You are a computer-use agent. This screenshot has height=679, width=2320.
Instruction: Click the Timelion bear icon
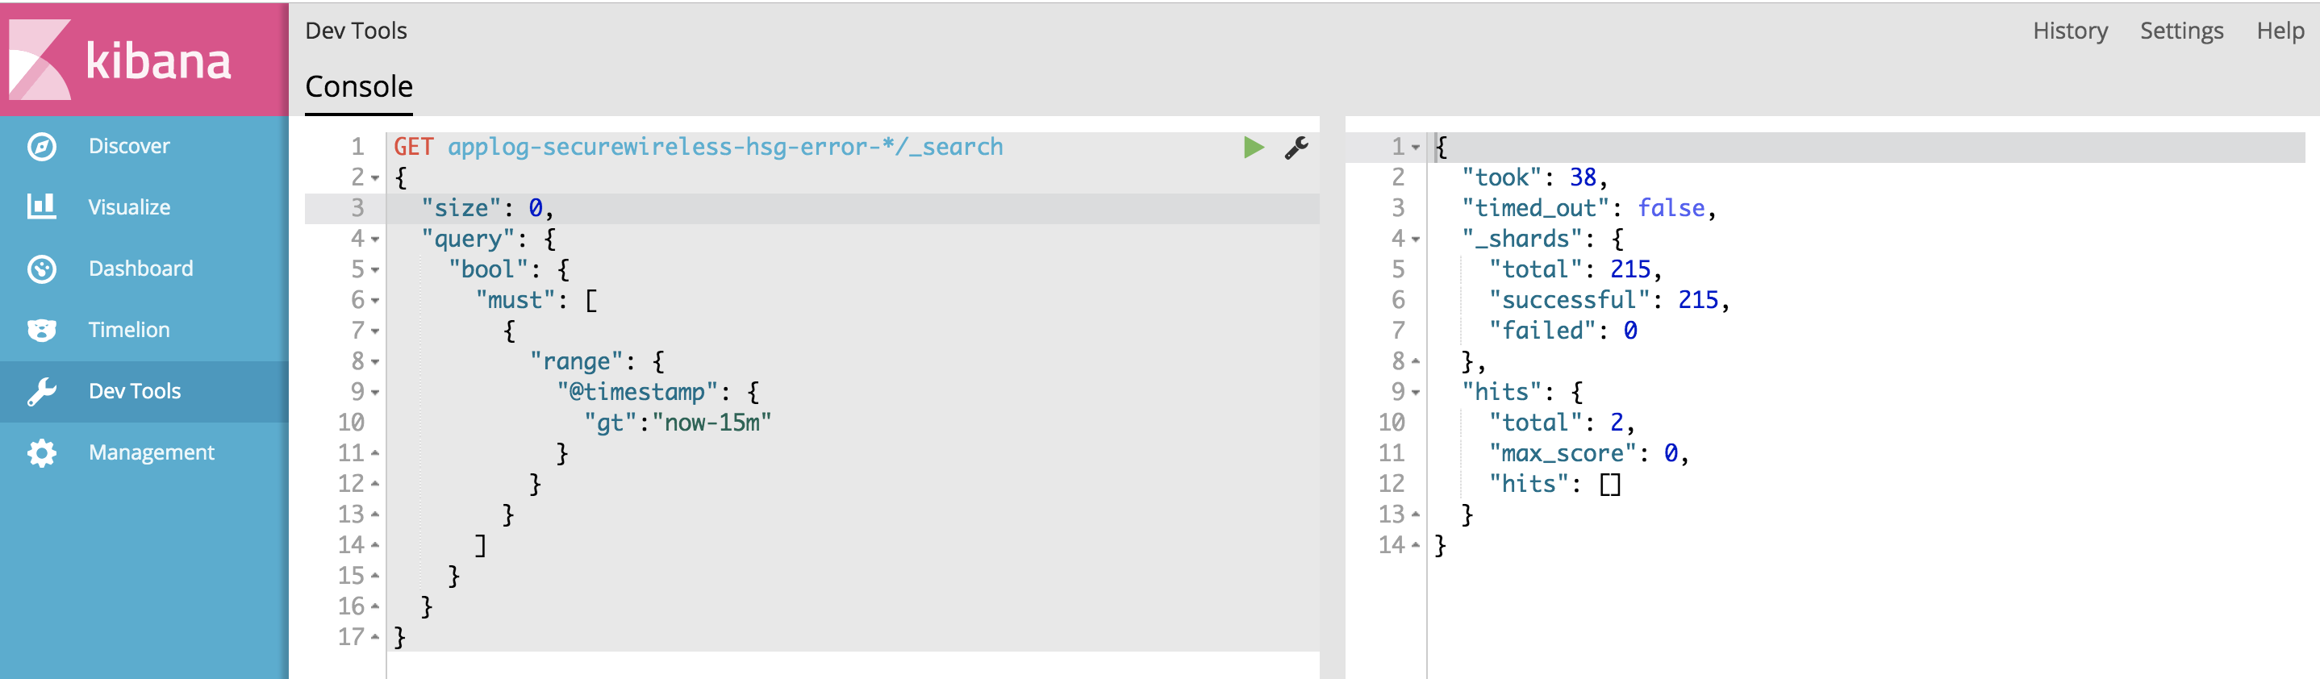(x=41, y=330)
